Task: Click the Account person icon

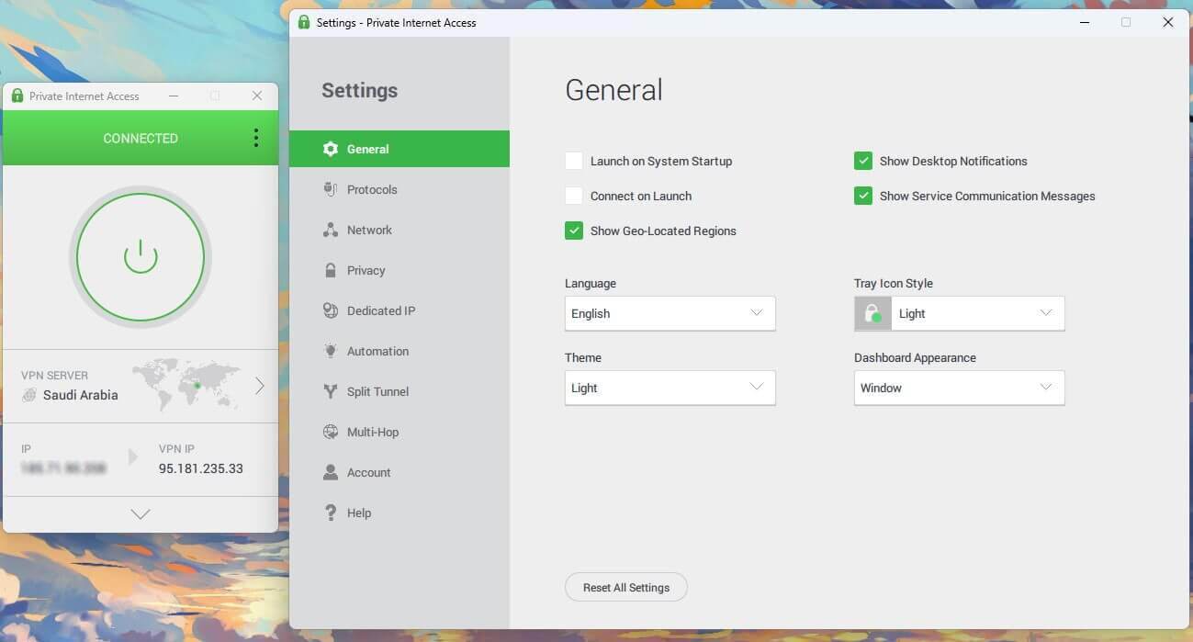Action: pos(331,472)
